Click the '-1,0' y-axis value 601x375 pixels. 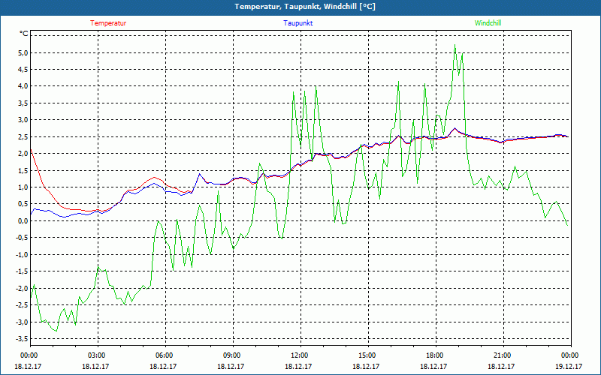click(23, 254)
